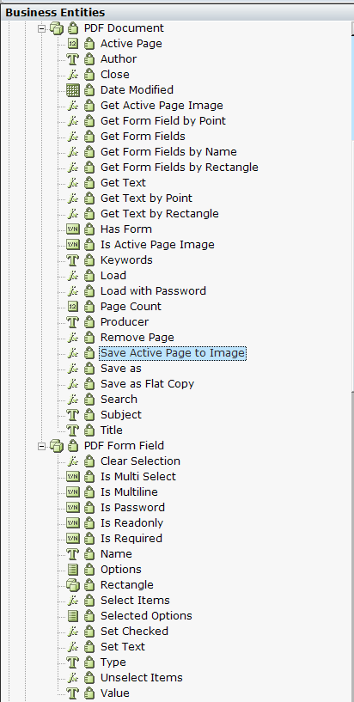Click the yes/no icon beside Has Form
This screenshot has height=702, width=354.
(72, 229)
